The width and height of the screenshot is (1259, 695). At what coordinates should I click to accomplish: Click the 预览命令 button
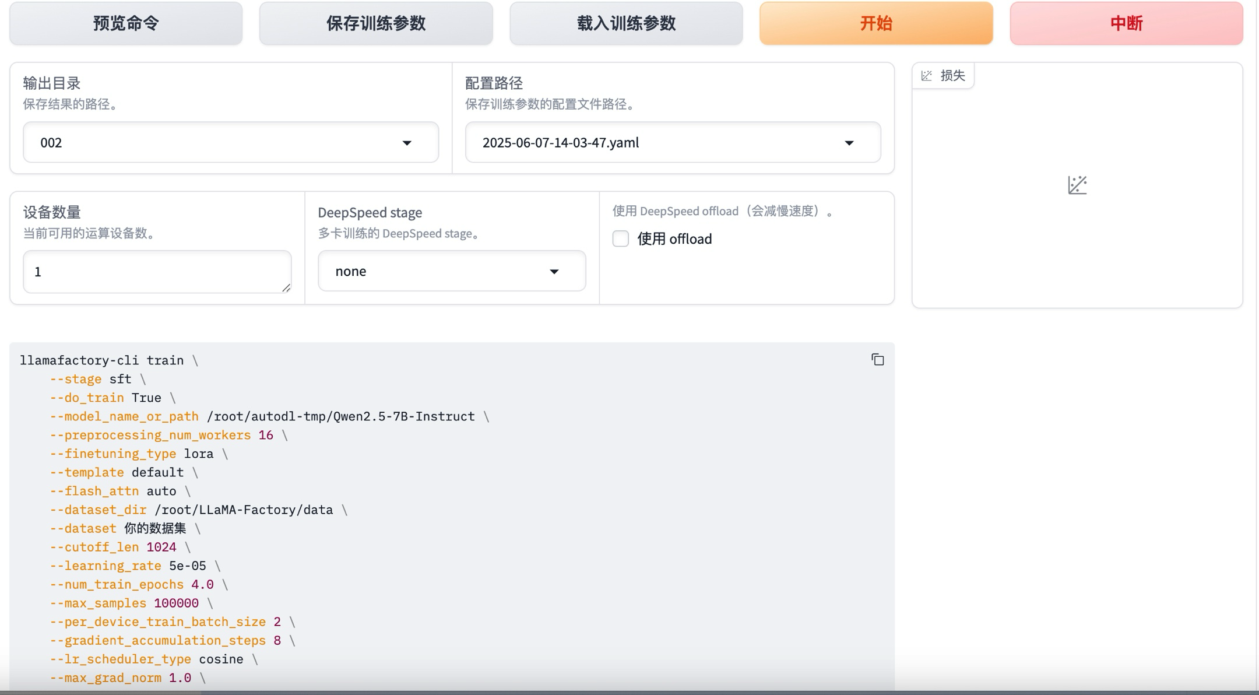click(126, 23)
